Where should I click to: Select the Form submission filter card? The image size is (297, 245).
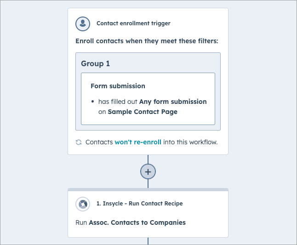pos(148,99)
